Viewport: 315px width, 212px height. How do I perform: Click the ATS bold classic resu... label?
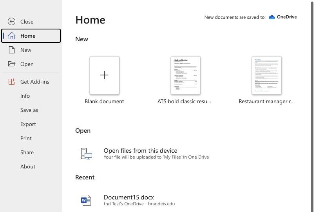click(x=184, y=101)
